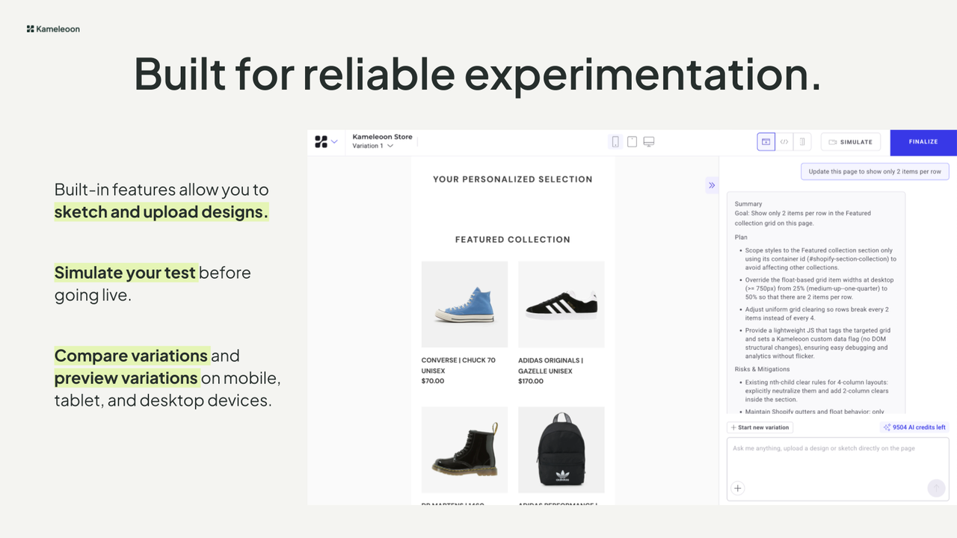Click the 'Update this page' prompt bubble

click(875, 172)
